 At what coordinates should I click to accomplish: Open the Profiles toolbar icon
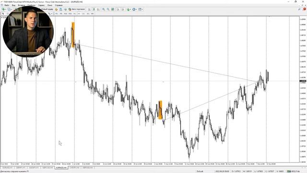9,9
